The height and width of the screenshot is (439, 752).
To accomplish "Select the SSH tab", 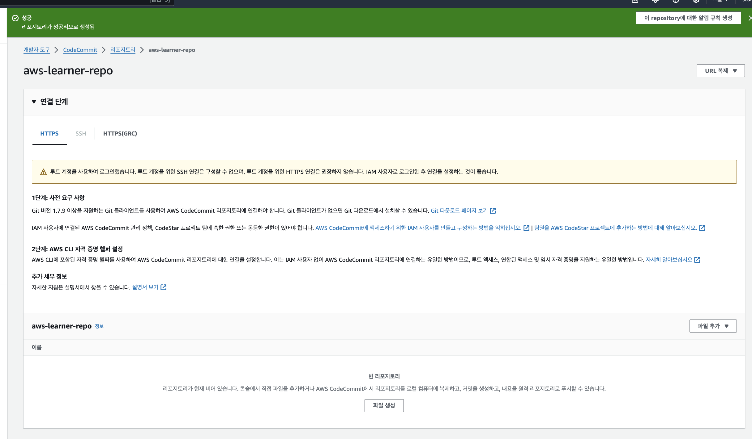I will (x=81, y=133).
